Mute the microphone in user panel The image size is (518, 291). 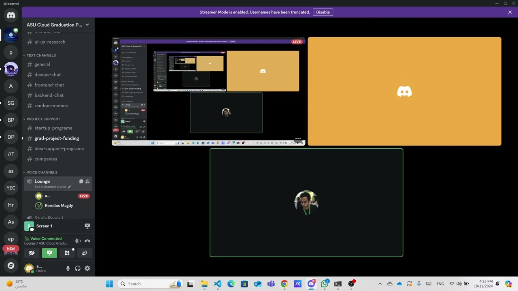tap(68, 268)
